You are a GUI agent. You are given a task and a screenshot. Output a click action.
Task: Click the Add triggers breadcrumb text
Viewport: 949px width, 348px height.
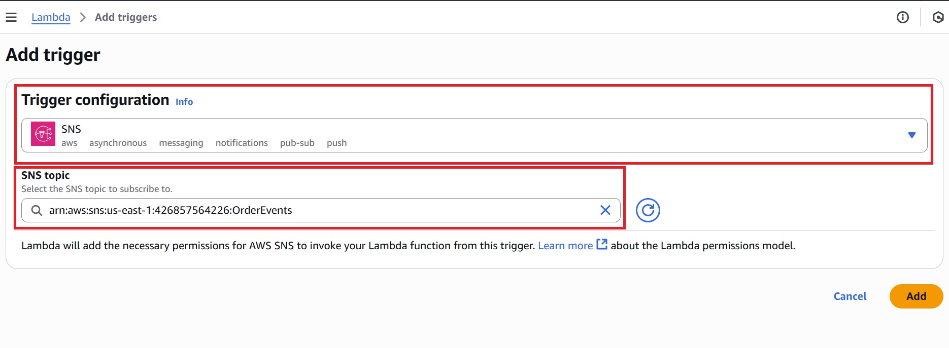(126, 17)
